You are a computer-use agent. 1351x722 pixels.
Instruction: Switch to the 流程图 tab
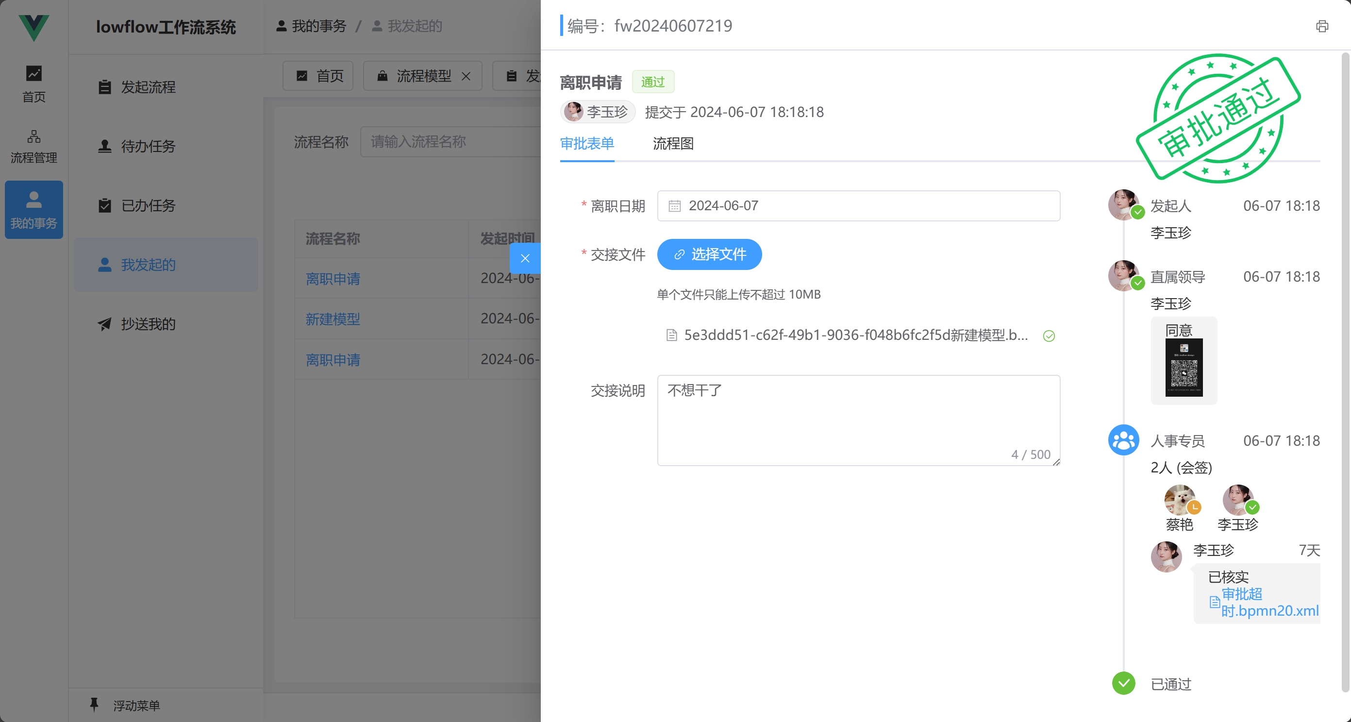coord(673,144)
